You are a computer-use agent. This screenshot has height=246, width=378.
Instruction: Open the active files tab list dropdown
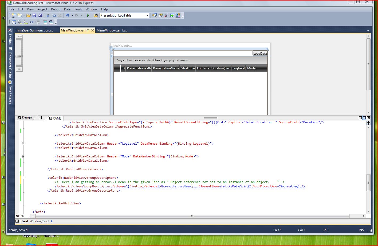368,31
